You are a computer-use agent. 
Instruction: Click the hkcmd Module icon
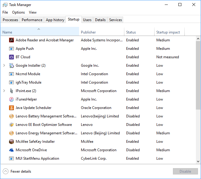click(x=11, y=74)
